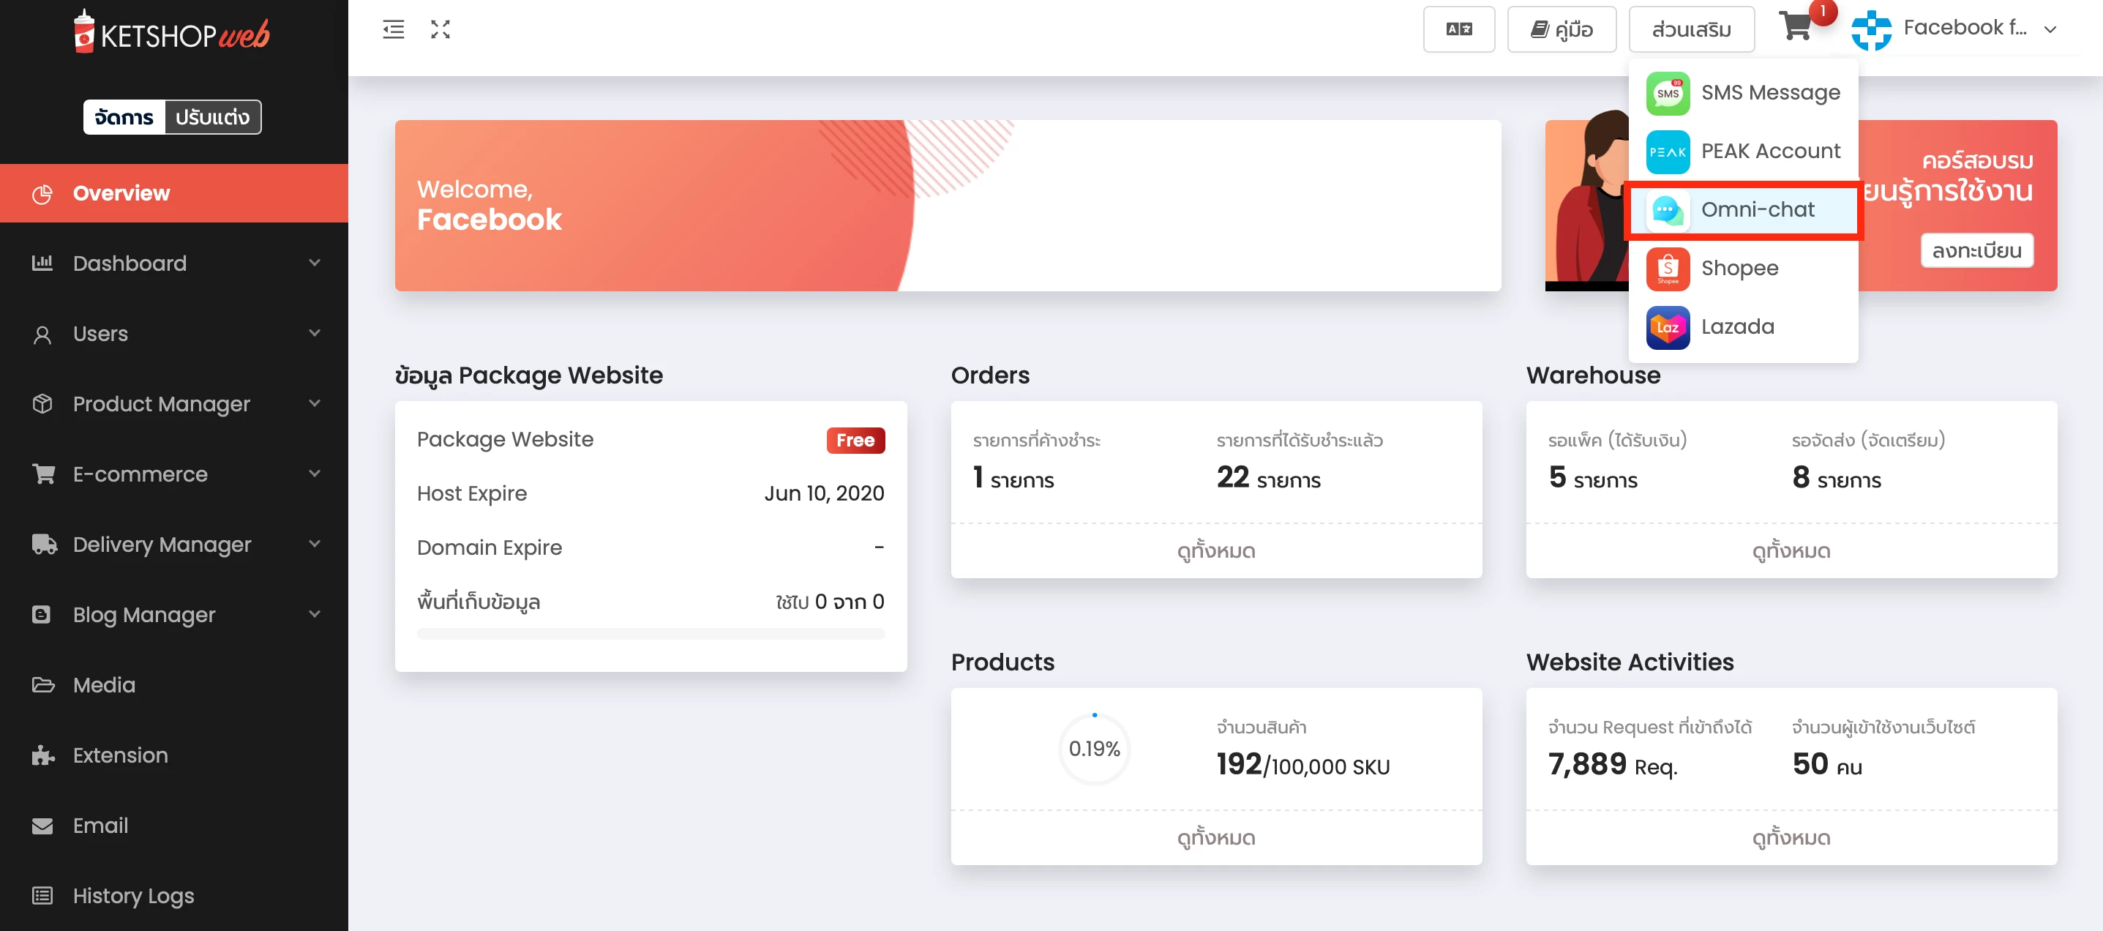Click '8 รายการ' waiting to ship
This screenshot has width=2103, height=931.
pyautogui.click(x=1836, y=478)
